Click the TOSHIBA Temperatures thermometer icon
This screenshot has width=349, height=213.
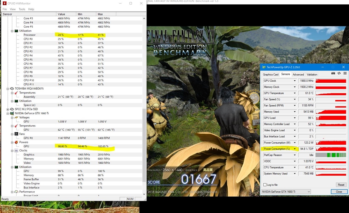point(16,93)
